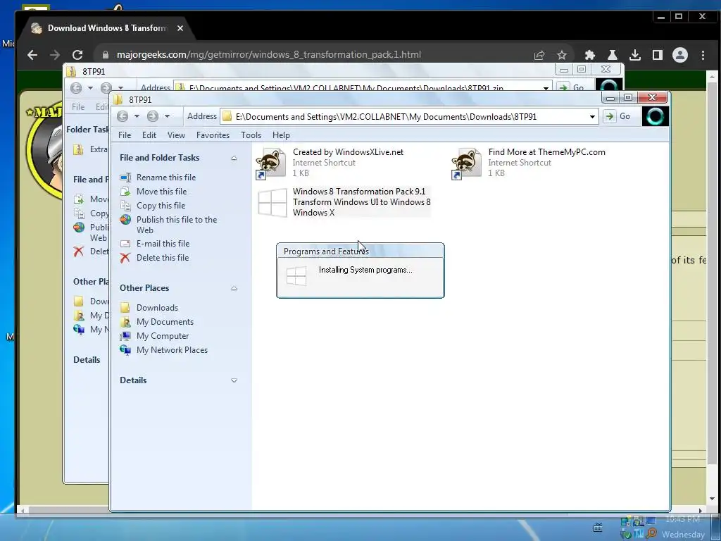Open address dropdown in front 8TP91 window
Image resolution: width=721 pixels, height=541 pixels.
[592, 117]
